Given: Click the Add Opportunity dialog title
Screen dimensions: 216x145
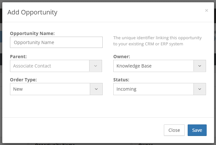Looking at the screenshot, I should pos(33,13).
